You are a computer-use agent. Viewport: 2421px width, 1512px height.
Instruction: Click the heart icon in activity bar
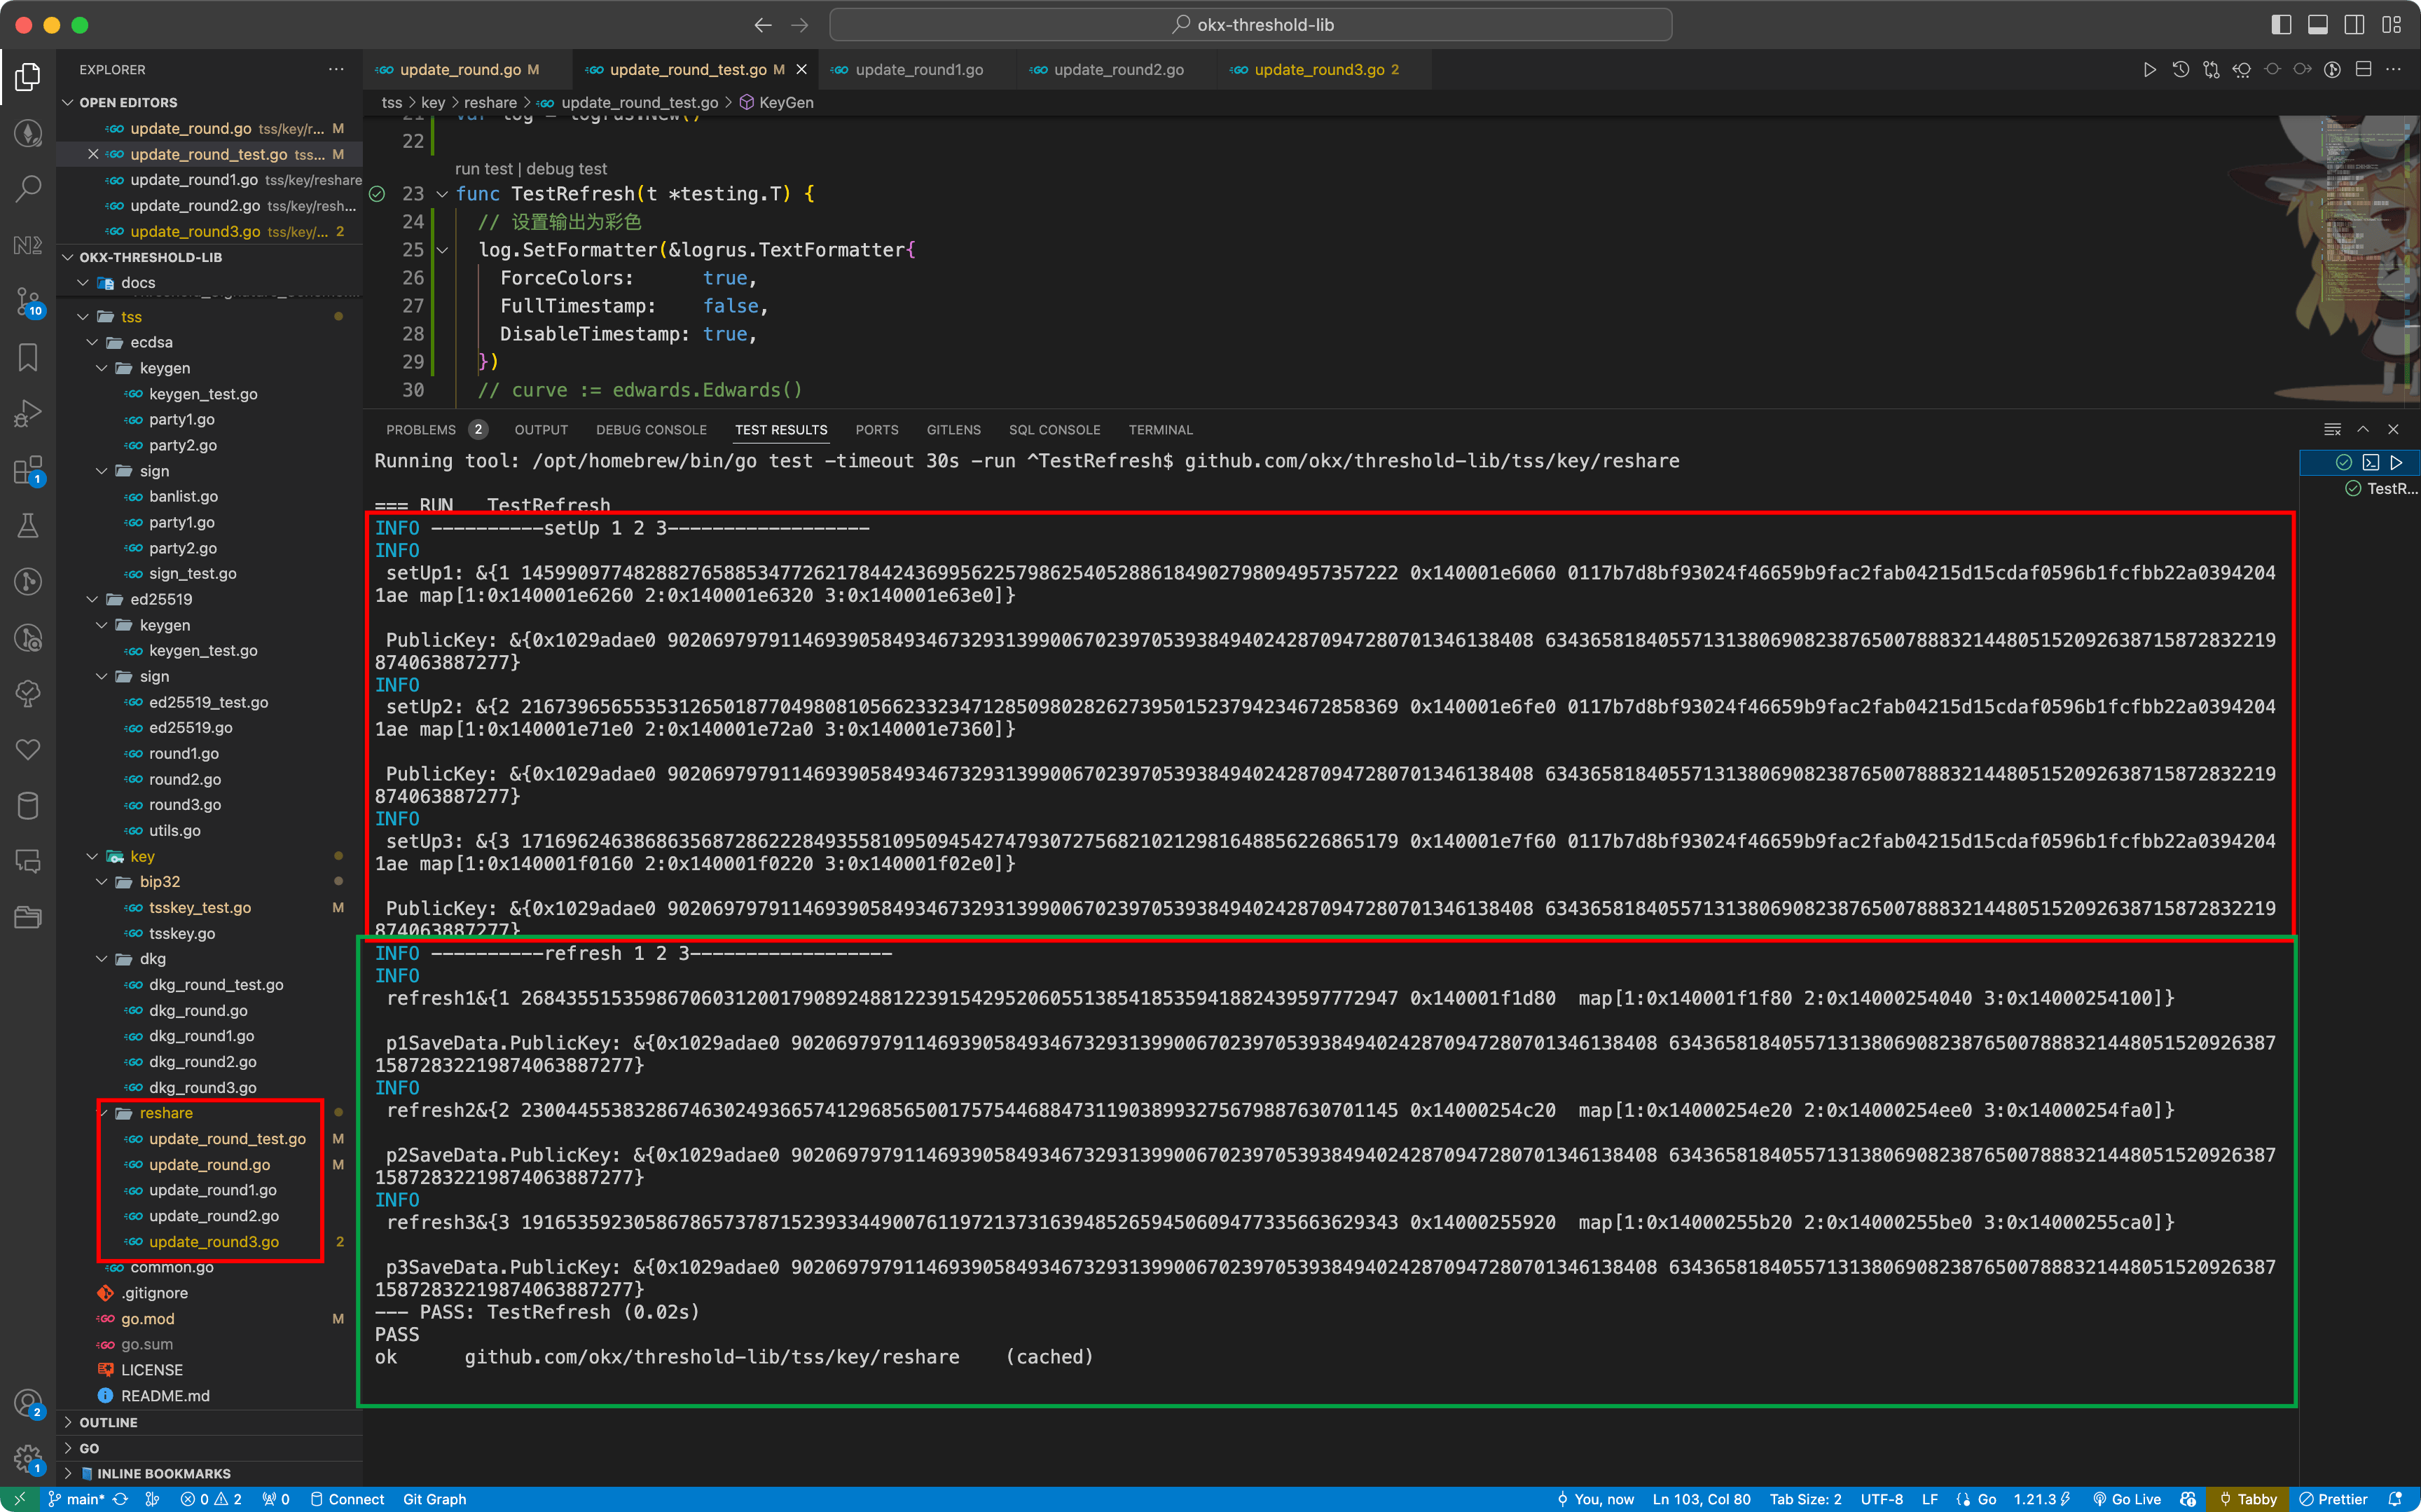tap(28, 749)
